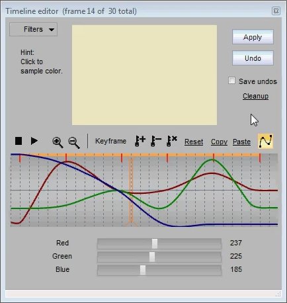The width and height of the screenshot is (287, 303).
Task: Click the window resize grip in the status bar
Action: pos(278,294)
